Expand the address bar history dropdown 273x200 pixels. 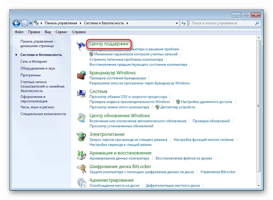click(x=177, y=23)
